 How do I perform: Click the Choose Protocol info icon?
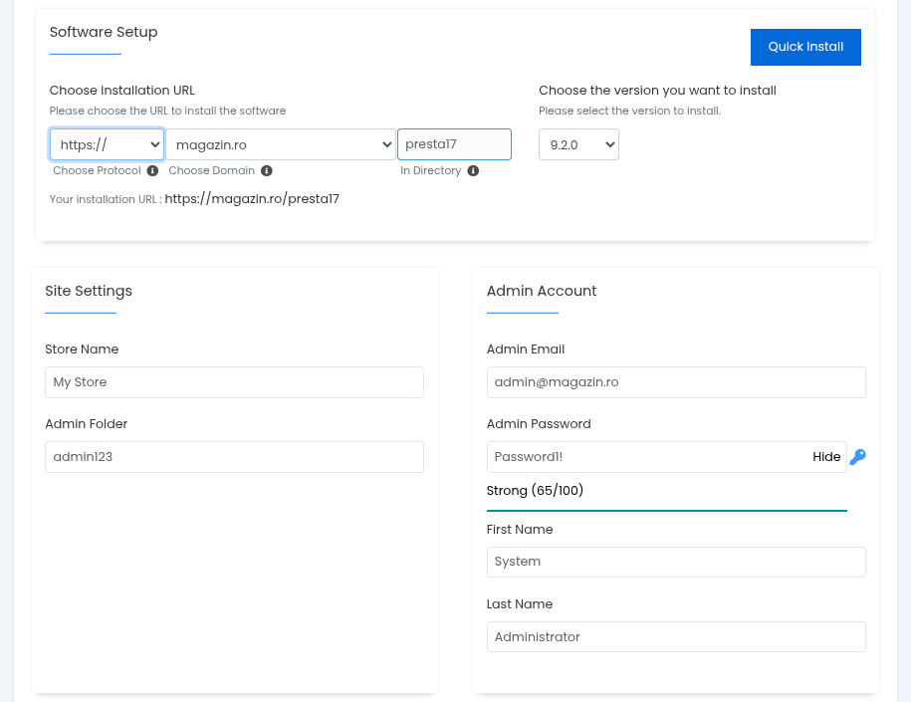click(152, 171)
